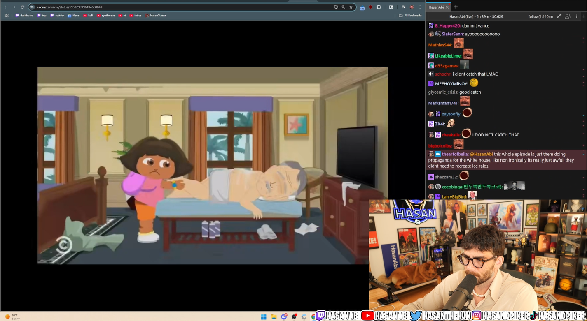Open the apps grid in bookmarks bar
Screen dimensions: 587x321
tap(7, 16)
